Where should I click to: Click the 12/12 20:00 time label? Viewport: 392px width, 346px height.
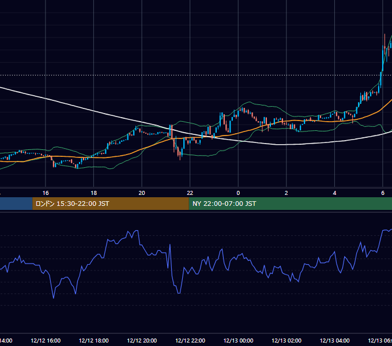pyautogui.click(x=142, y=340)
